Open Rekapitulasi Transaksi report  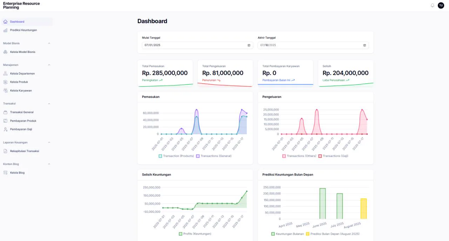coord(27,151)
